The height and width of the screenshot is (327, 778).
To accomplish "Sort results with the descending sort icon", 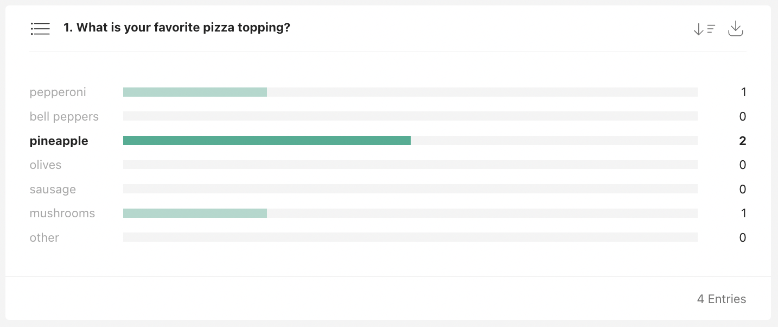I will [704, 29].
